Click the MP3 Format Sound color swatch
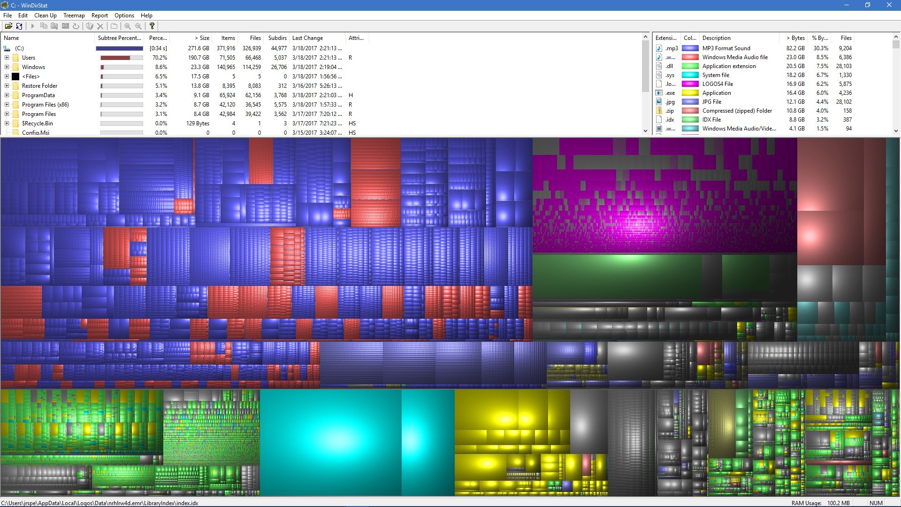 pyautogui.click(x=690, y=48)
